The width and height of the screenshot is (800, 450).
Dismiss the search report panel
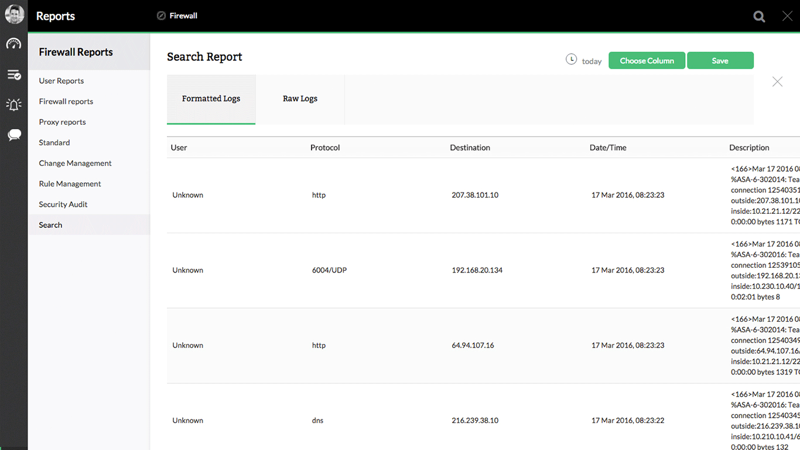click(777, 82)
